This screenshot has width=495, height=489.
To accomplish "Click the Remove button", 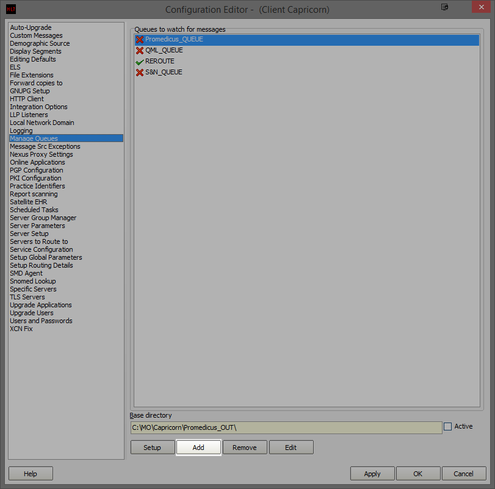I will click(245, 448).
